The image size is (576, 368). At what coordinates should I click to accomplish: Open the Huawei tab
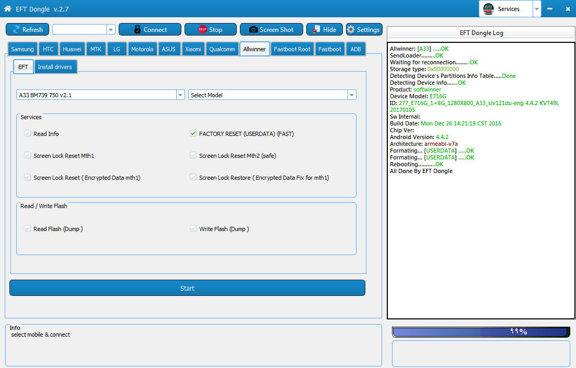(72, 49)
